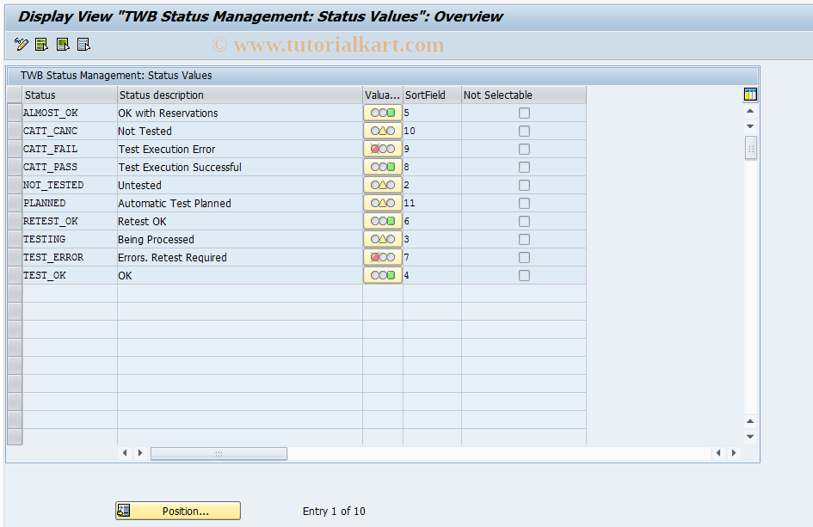Image resolution: width=813 pixels, height=527 pixels.
Task: Click vertical scrollbar bottom down arrow
Action: [750, 437]
